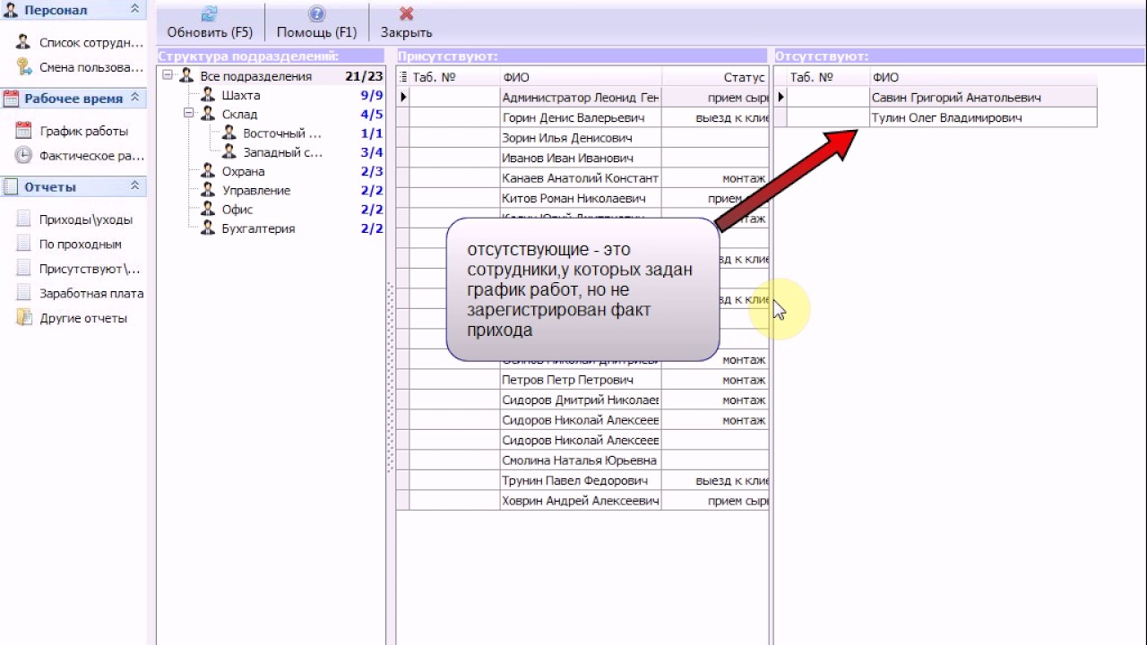
Task: Select row Смолина Наталья Юрьевна
Action: tap(582, 460)
